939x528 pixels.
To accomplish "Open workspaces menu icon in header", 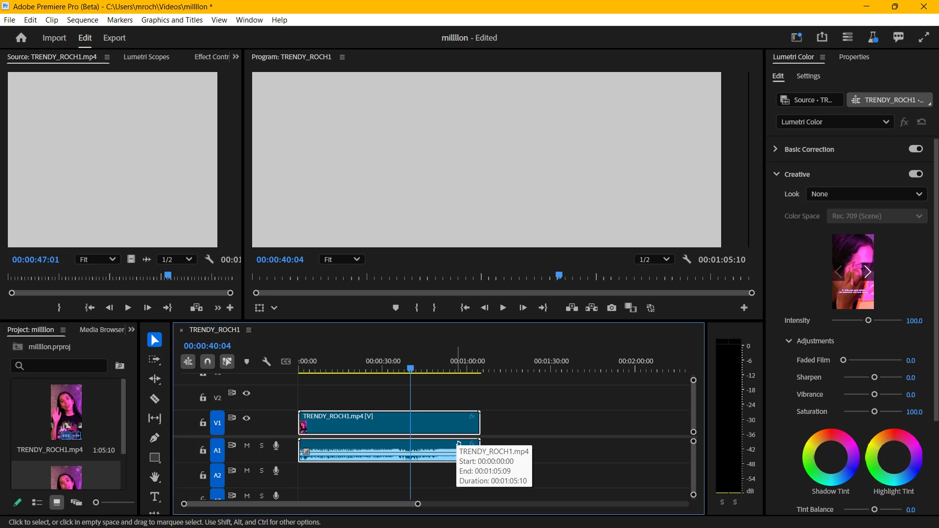I will pos(847,37).
